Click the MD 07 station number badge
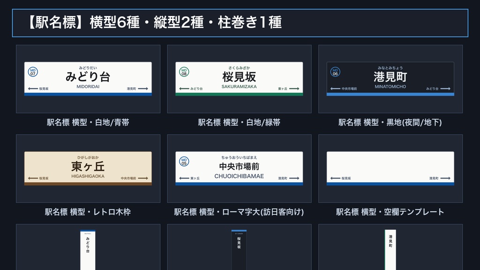The height and width of the screenshot is (270, 480). click(x=33, y=72)
